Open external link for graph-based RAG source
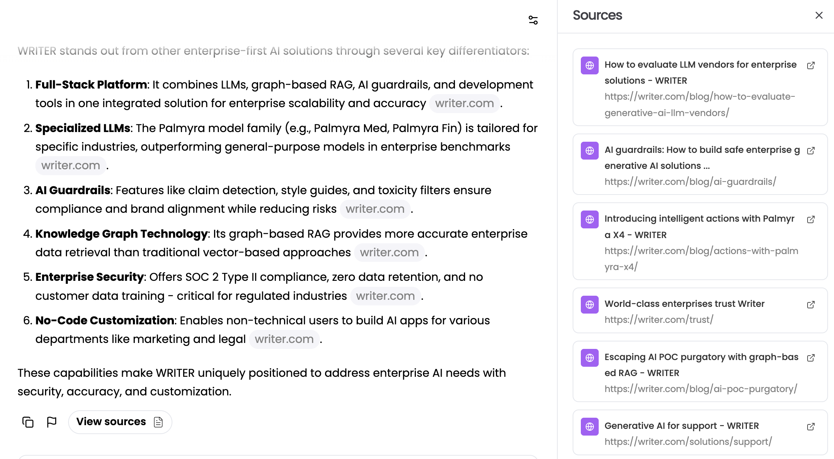 (x=811, y=358)
